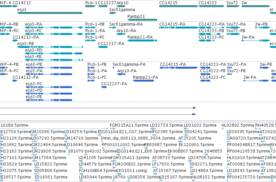Click protein e(y)3-PD
Viewport: 276px width, 182px height.
pyautogui.click(x=49, y=94)
